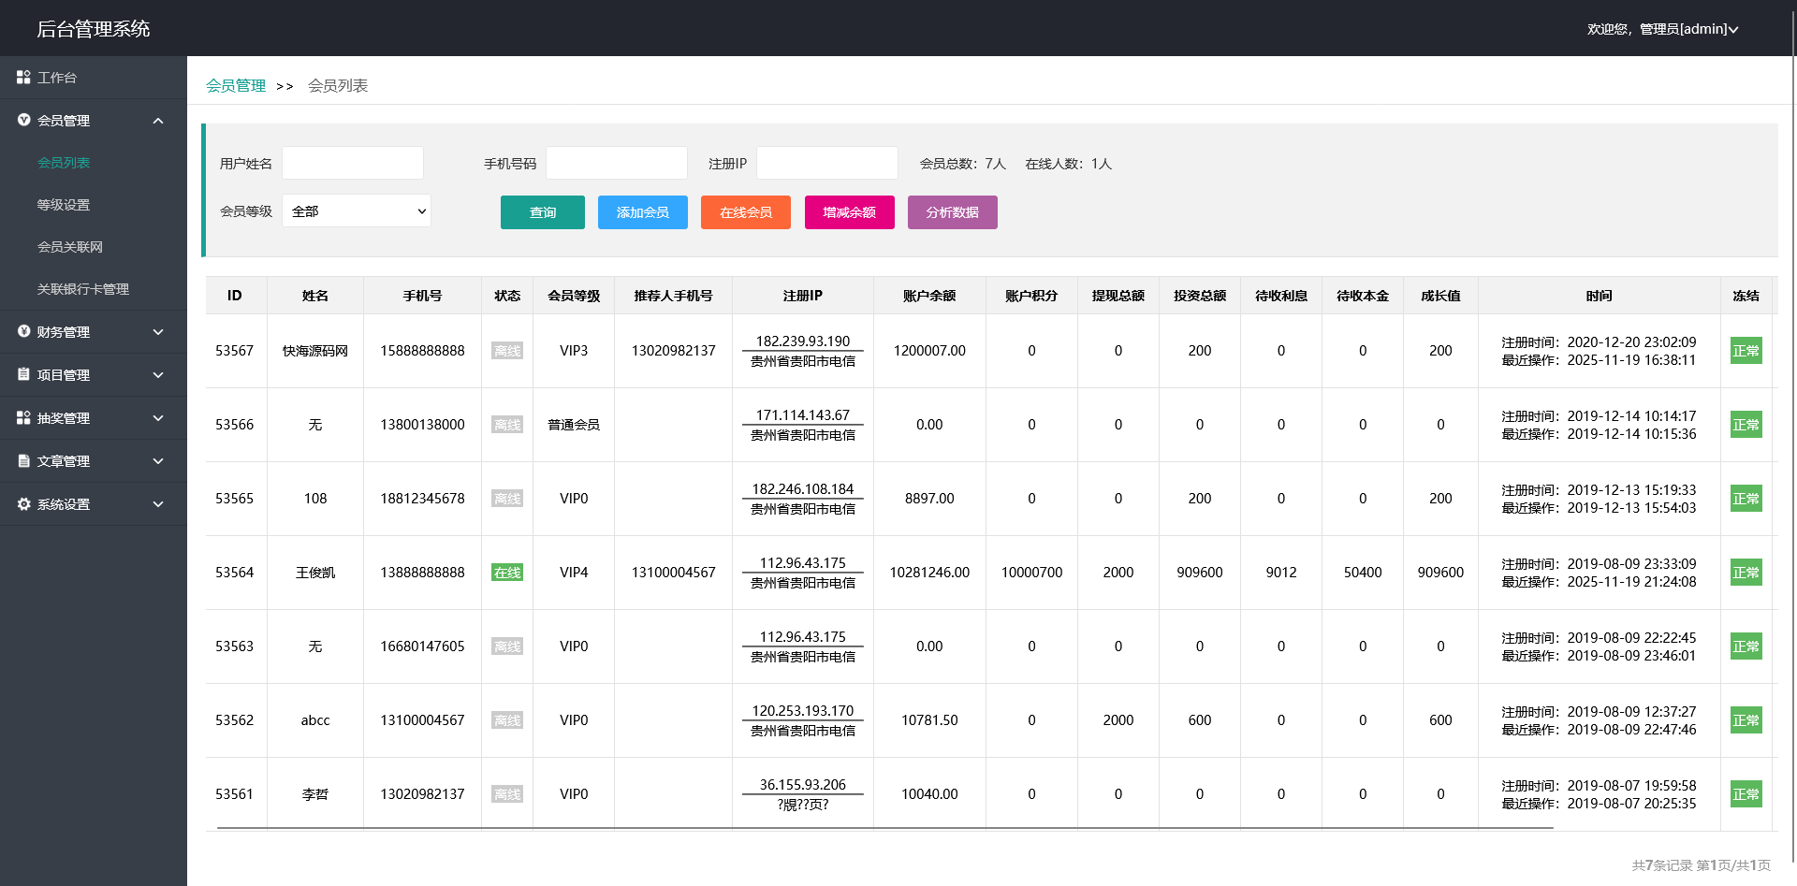Image resolution: width=1797 pixels, height=886 pixels.
Task: Toggle 正常 freeze status for member 53567
Action: (1746, 351)
